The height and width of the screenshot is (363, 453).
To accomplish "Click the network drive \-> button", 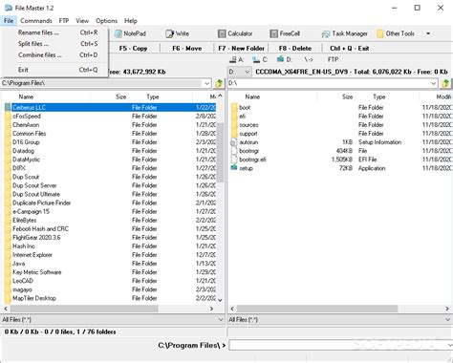I will 309,59.
